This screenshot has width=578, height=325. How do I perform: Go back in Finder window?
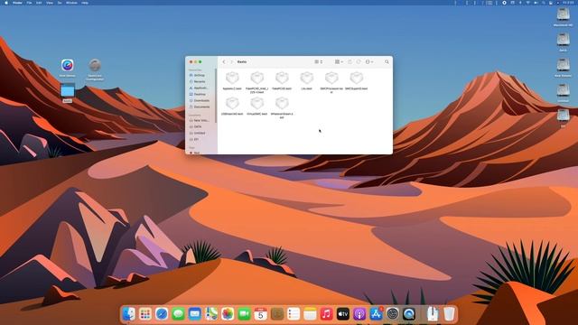click(224, 62)
